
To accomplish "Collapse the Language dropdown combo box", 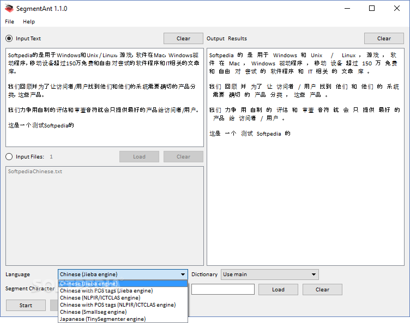I will pyautogui.click(x=123, y=275).
